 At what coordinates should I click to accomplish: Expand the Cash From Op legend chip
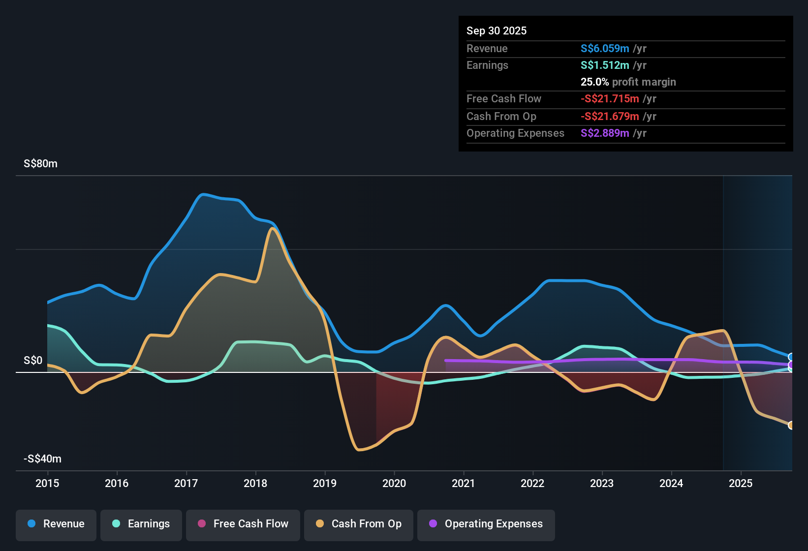pyautogui.click(x=358, y=524)
